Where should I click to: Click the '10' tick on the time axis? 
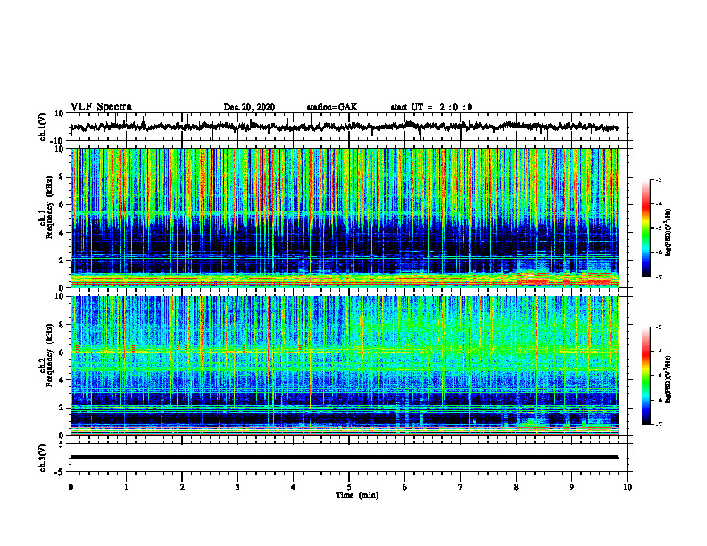click(x=628, y=487)
